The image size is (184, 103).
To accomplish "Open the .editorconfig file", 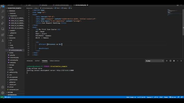I will (13, 72).
